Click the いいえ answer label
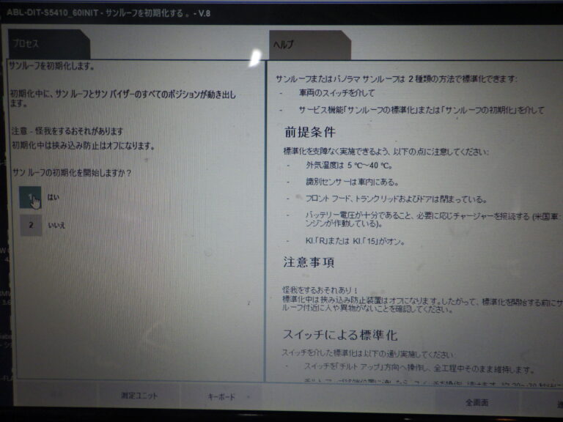 coord(56,225)
